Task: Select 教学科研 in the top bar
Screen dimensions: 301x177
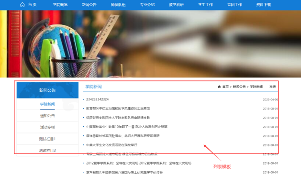Action: (176, 5)
